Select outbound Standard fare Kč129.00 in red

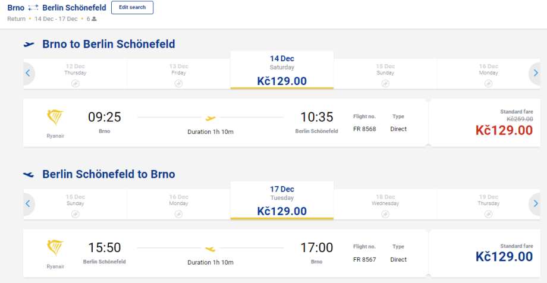tap(504, 130)
